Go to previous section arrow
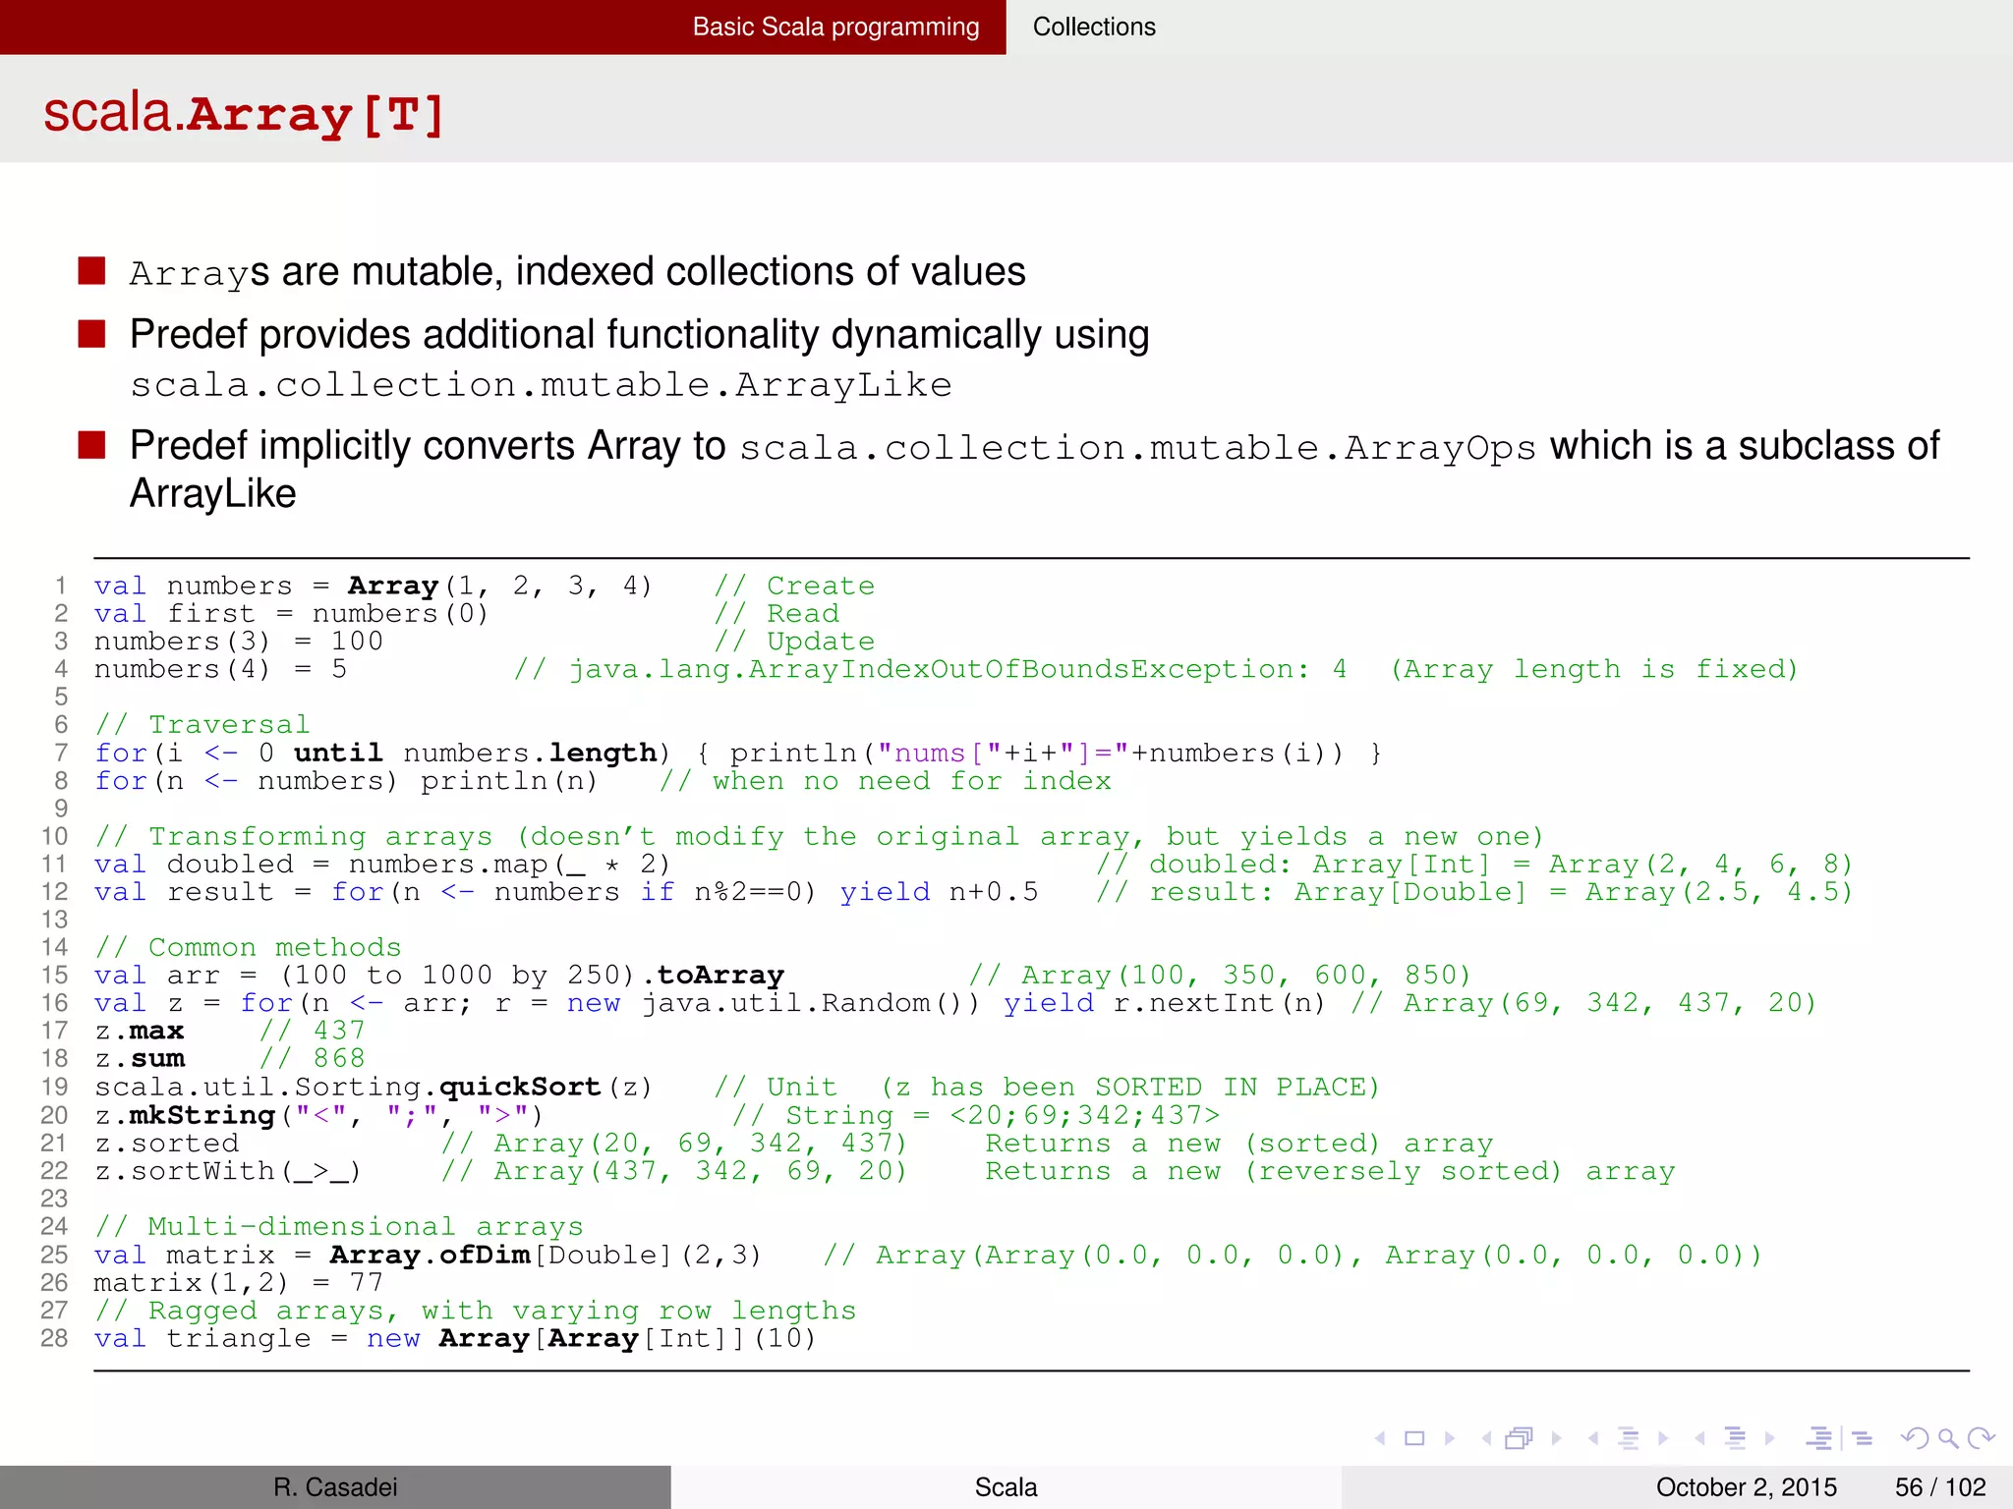Image resolution: width=2013 pixels, height=1509 pixels. (1699, 1438)
